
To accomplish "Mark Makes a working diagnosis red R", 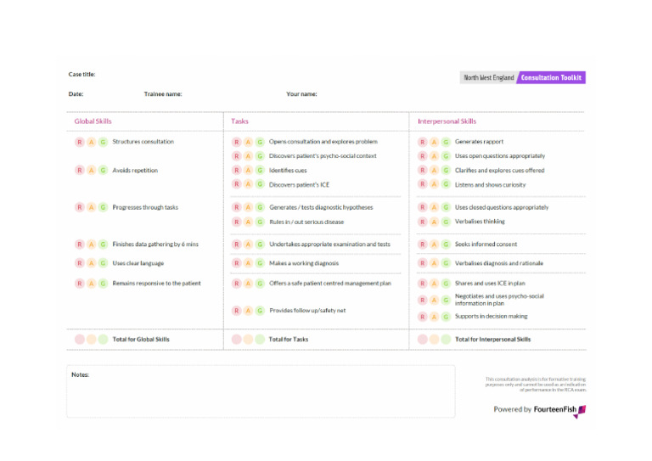I will click(x=237, y=263).
